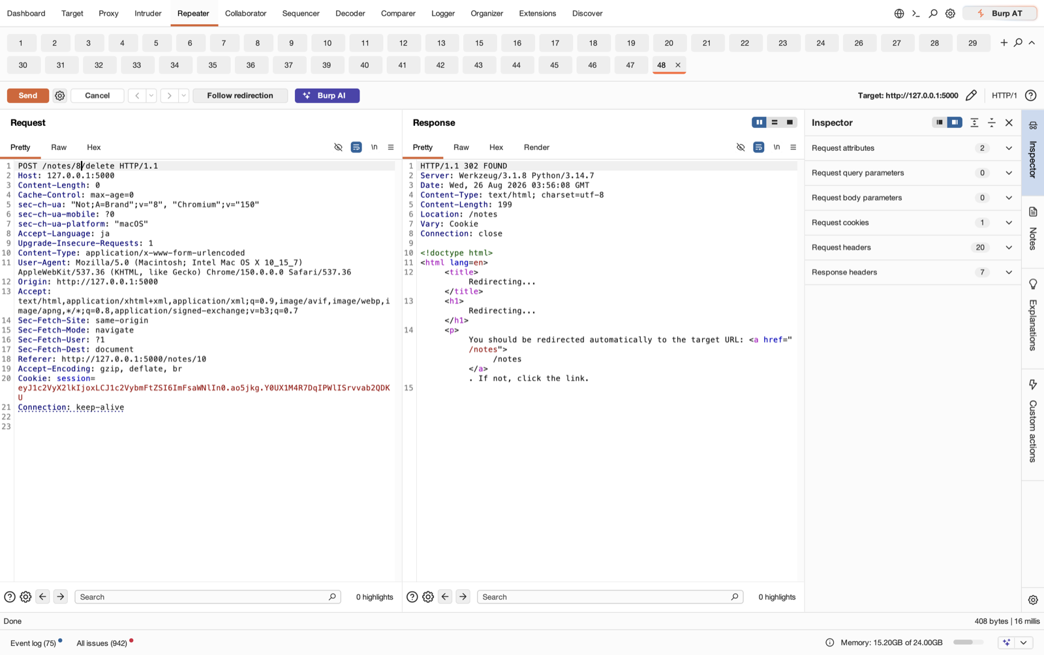Click Follow redirection button
Viewport: 1044px width, 655px height.
pyautogui.click(x=240, y=95)
